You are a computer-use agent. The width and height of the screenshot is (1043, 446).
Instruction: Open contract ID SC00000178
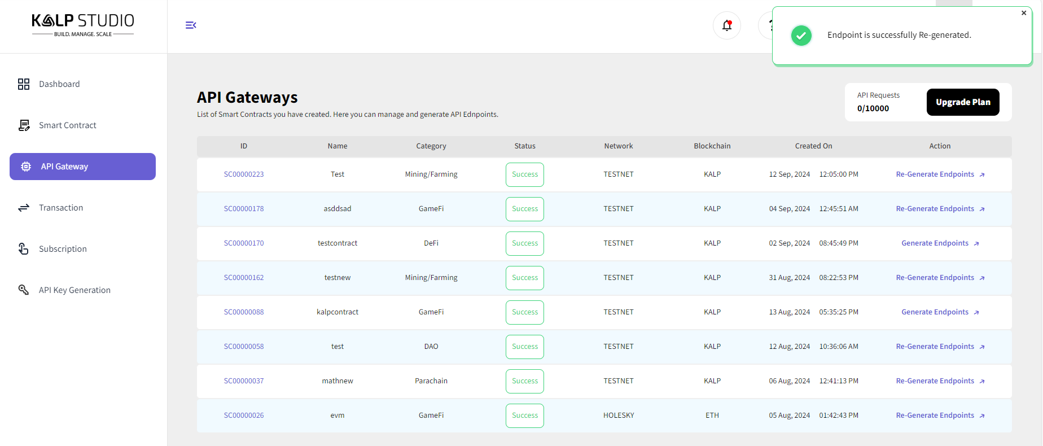click(x=244, y=209)
